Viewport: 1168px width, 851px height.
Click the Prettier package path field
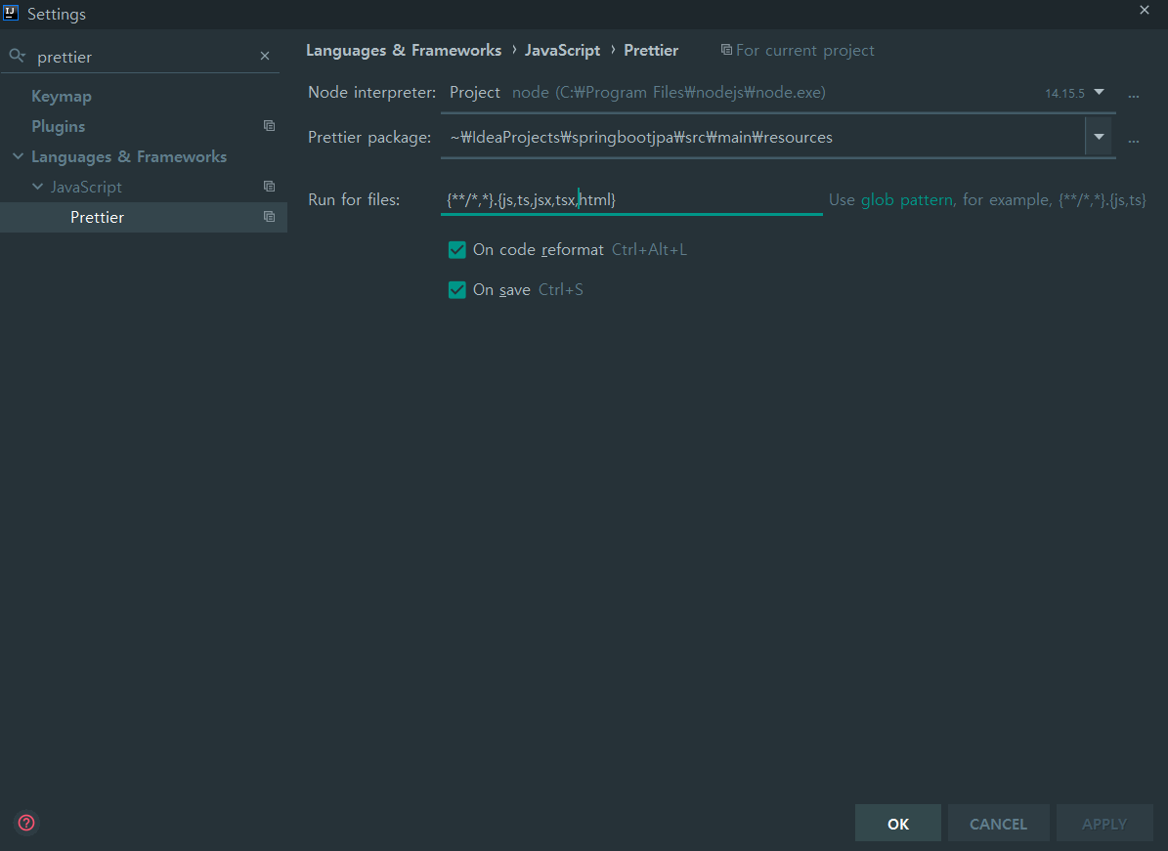(762, 137)
